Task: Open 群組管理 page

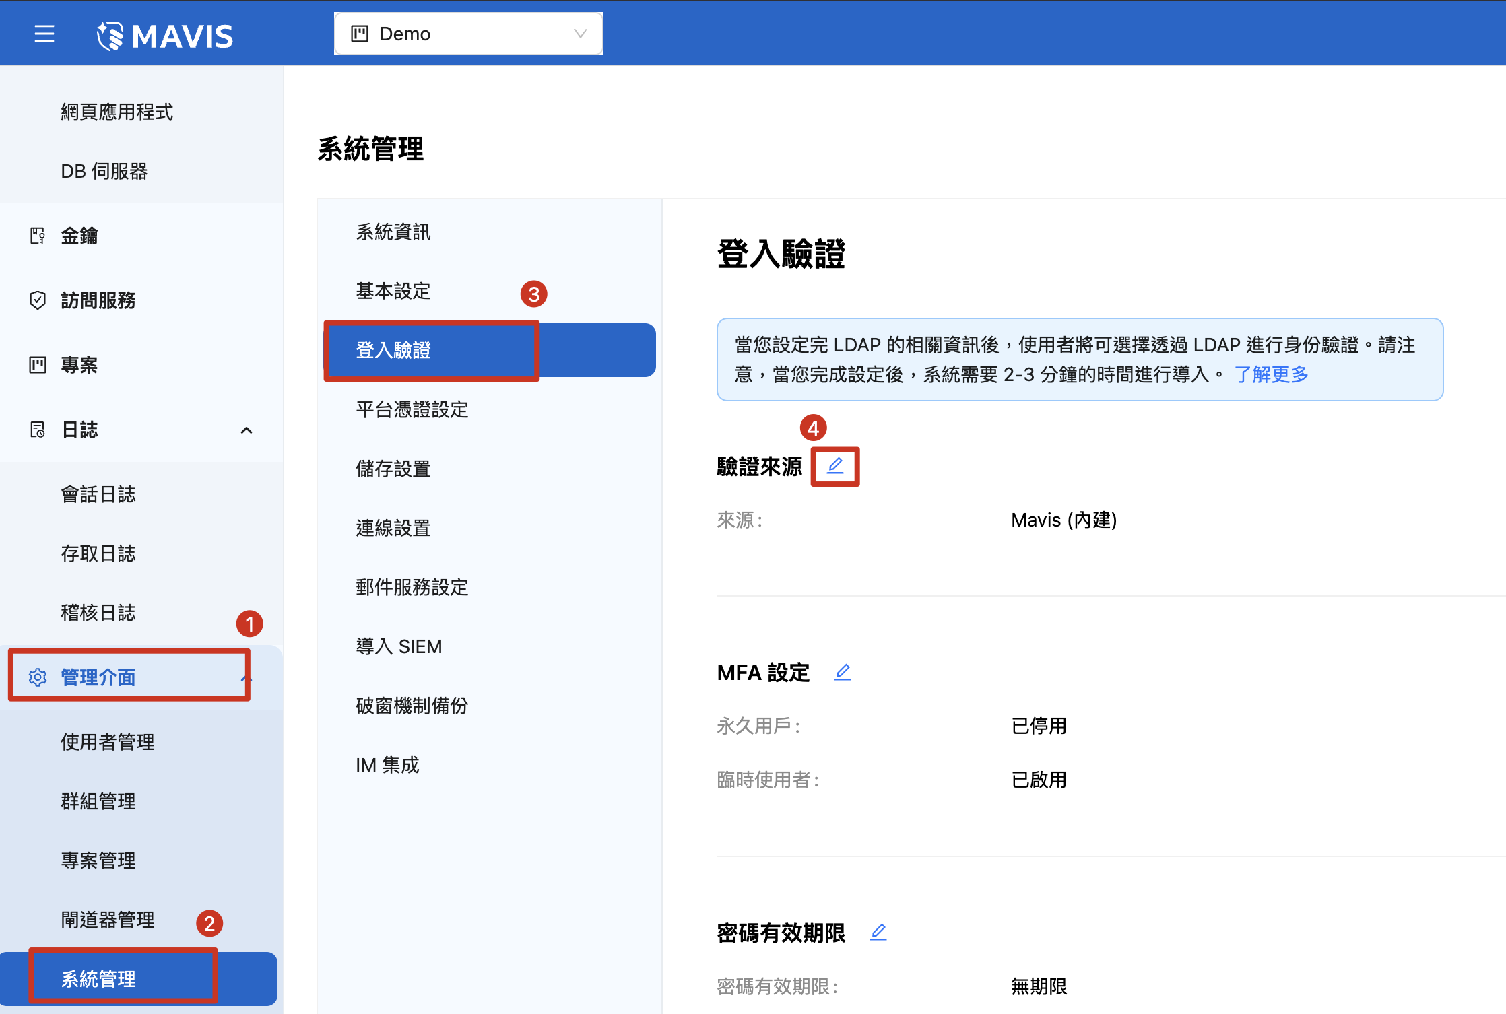Action: [98, 801]
